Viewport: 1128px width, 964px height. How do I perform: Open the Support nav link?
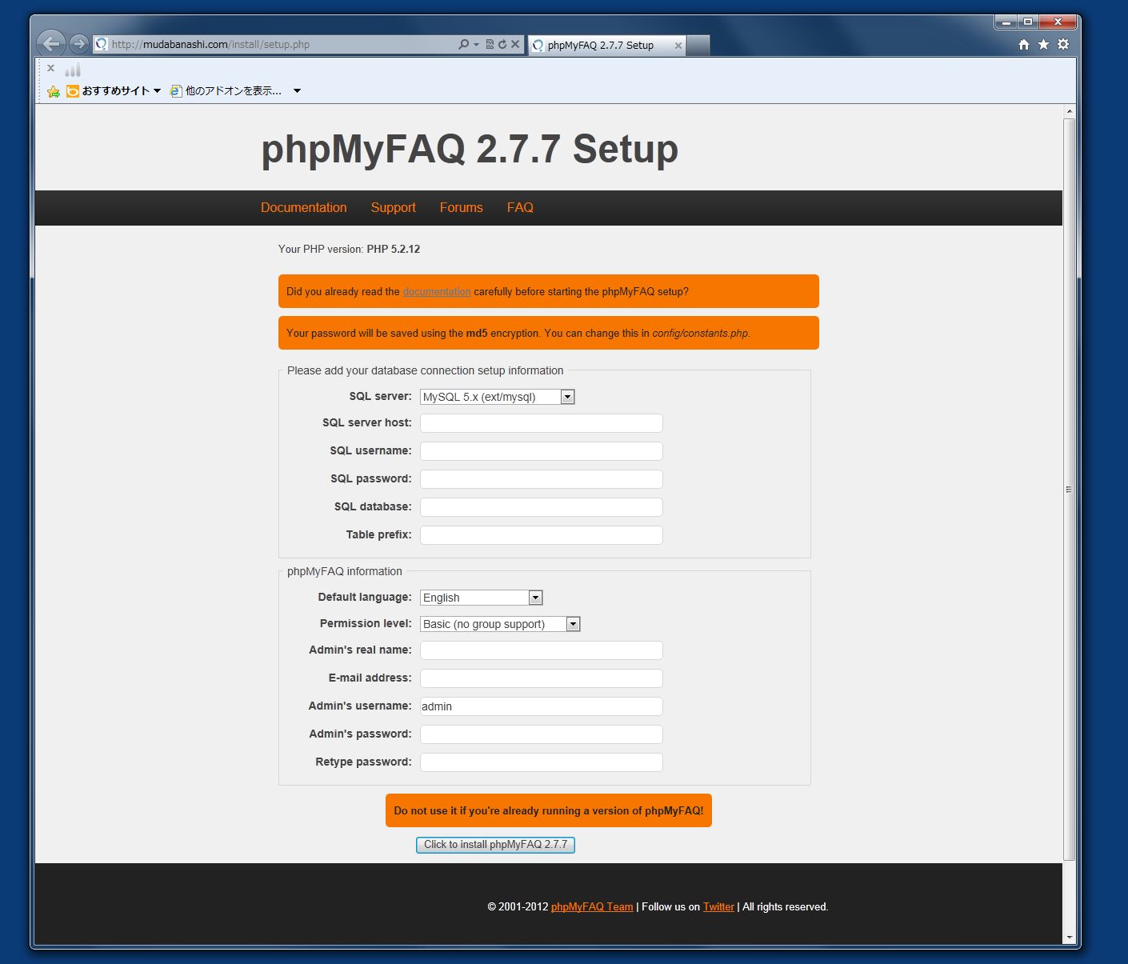point(393,207)
